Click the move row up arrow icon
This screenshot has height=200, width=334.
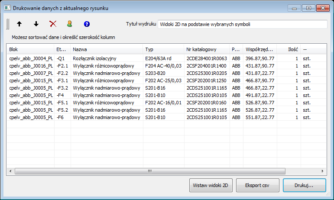(19, 24)
